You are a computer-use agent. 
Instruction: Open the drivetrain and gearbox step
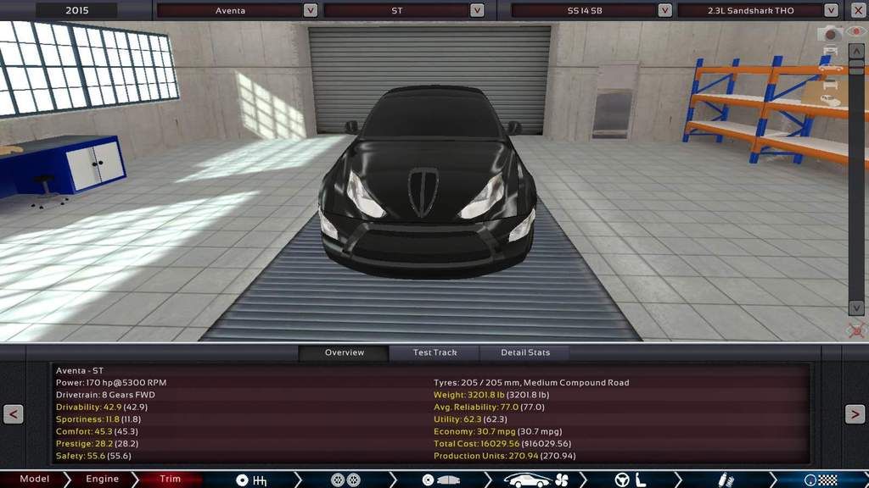251,480
